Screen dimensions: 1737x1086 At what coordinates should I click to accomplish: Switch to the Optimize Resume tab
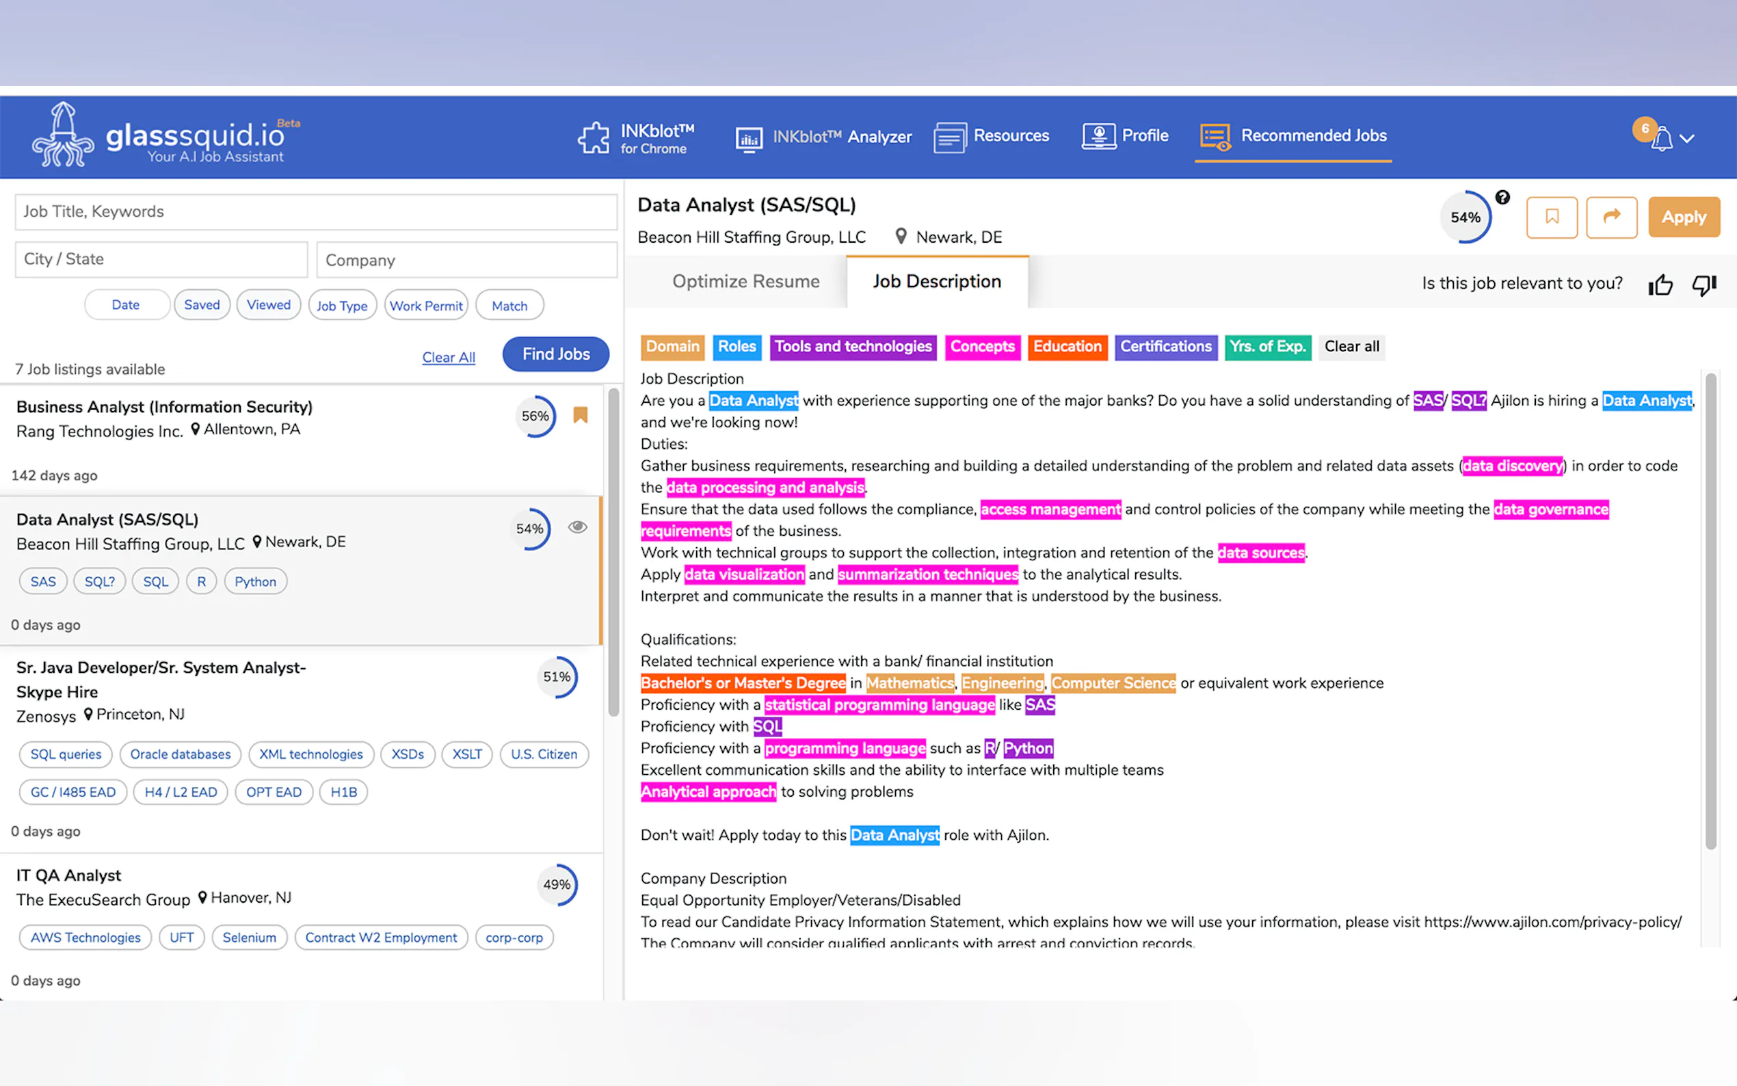click(x=745, y=282)
